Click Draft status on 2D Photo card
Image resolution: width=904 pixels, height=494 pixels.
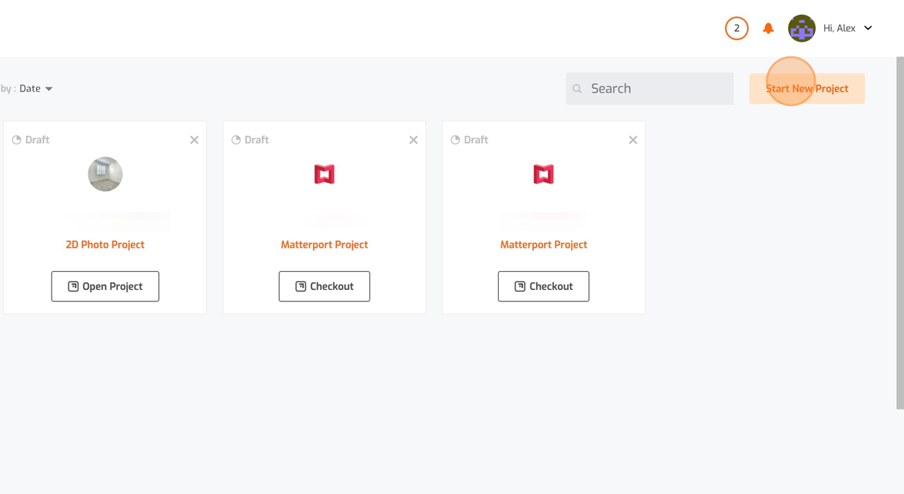tap(30, 140)
